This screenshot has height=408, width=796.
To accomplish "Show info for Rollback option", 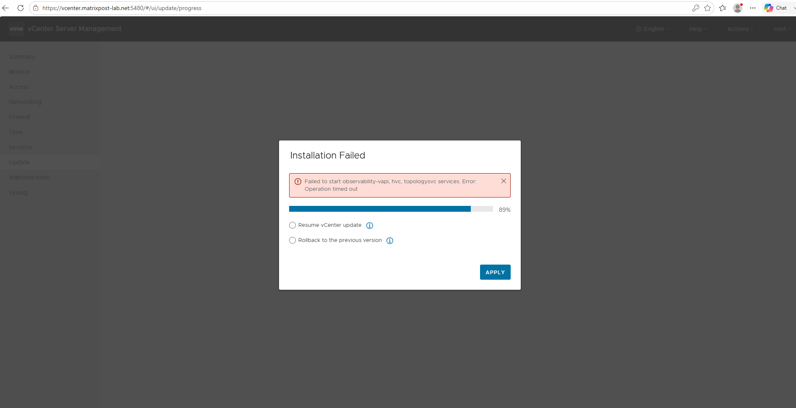I will tap(390, 241).
